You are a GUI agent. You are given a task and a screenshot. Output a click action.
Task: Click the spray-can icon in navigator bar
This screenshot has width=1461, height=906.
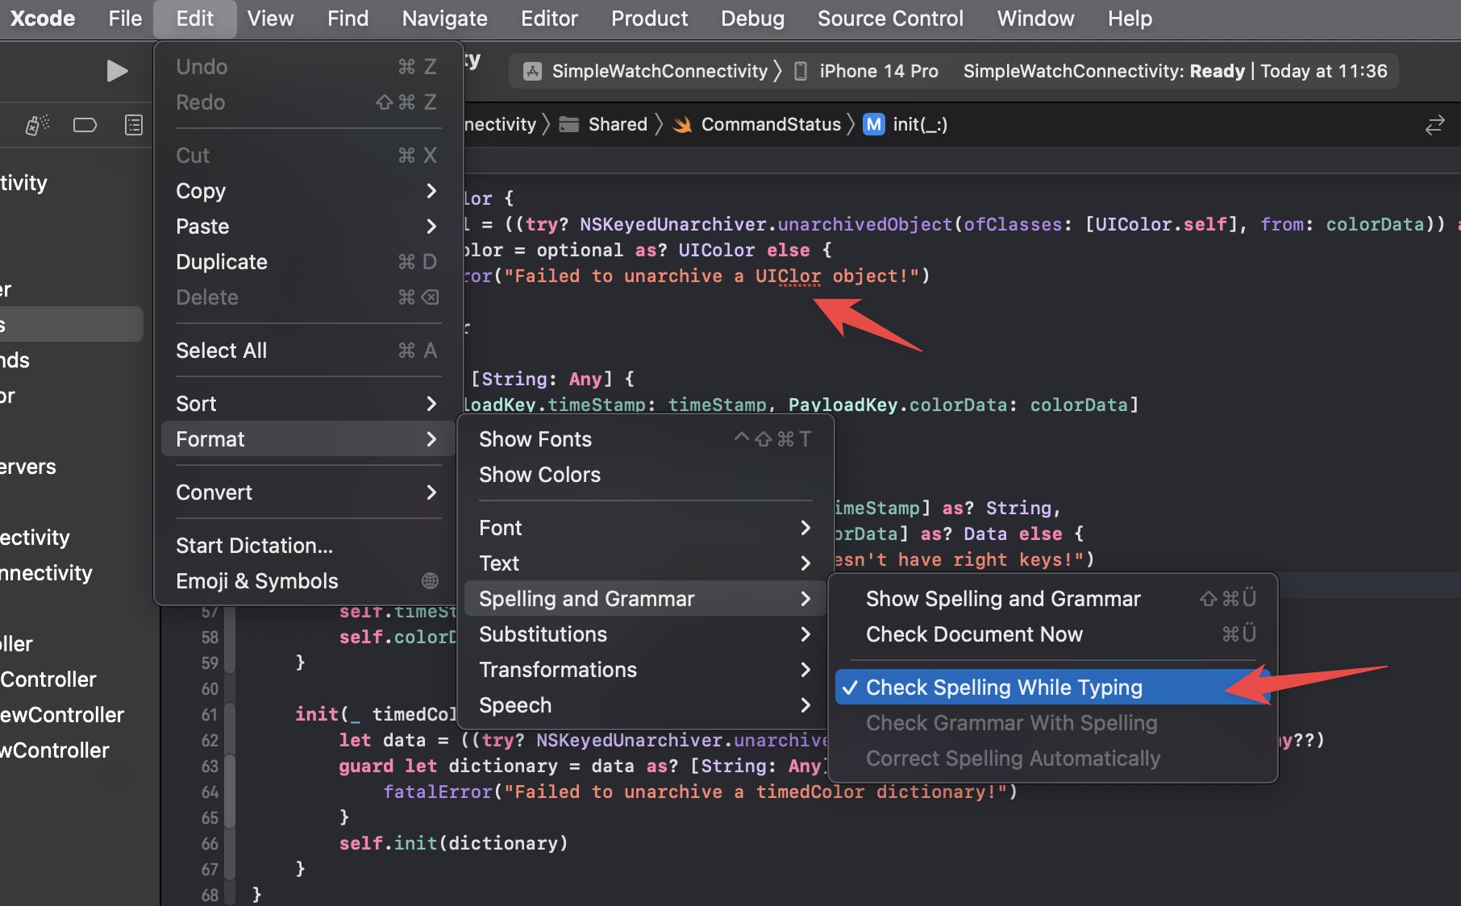point(37,124)
